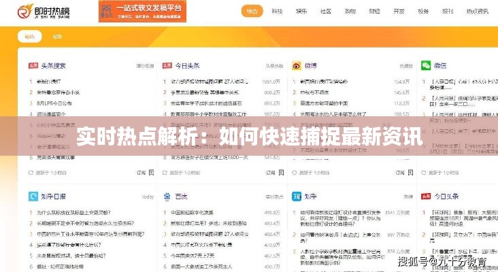Click '更新于 1小时前' in 头条搜索 card

point(51,173)
